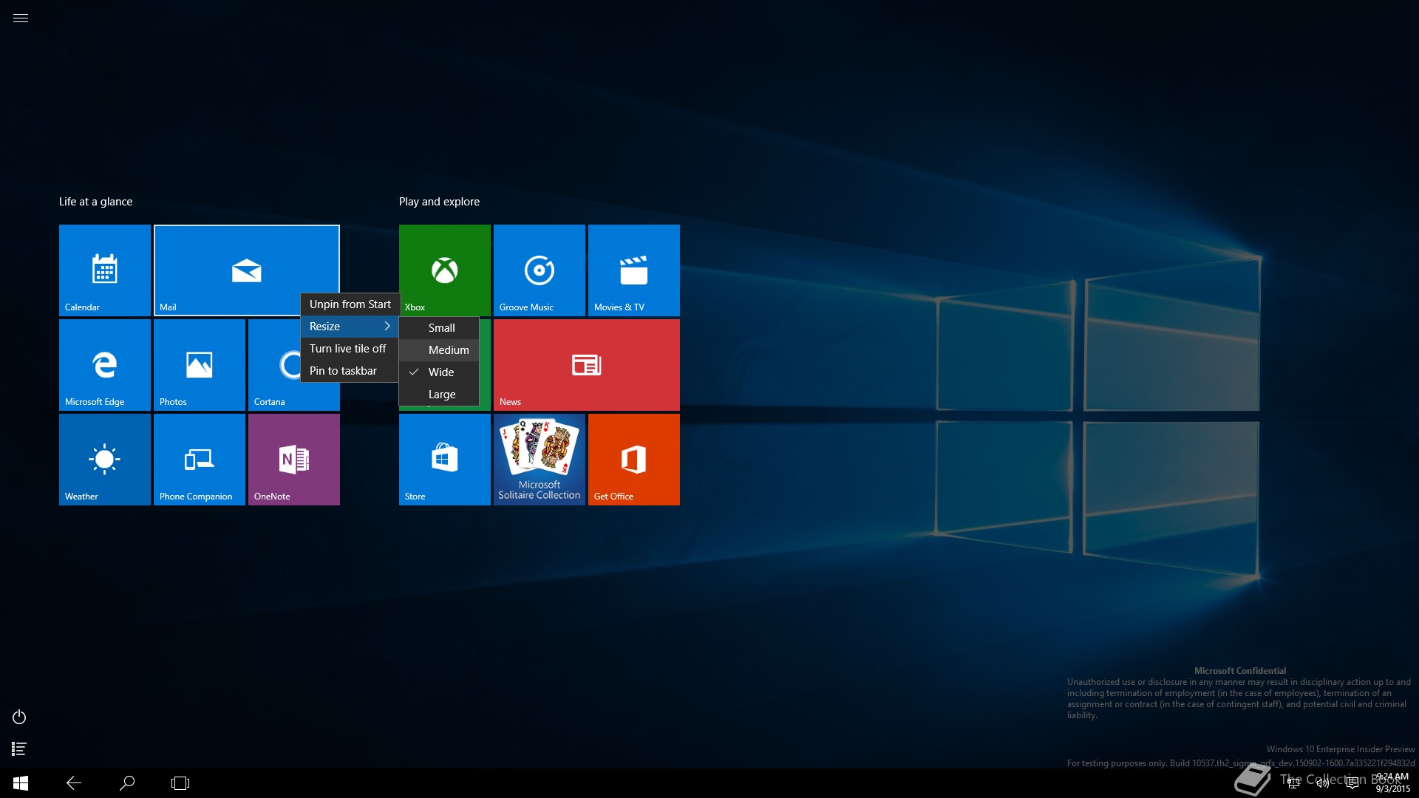Open the Photos tile
The image size is (1419, 798).
(200, 365)
